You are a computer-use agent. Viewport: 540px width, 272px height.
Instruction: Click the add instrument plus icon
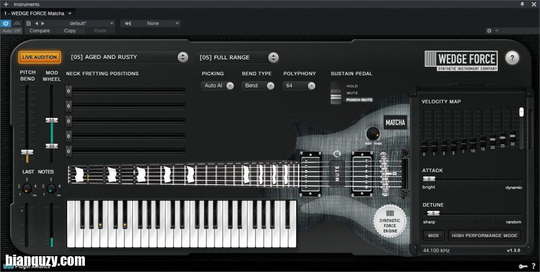pyautogui.click(x=5, y=4)
